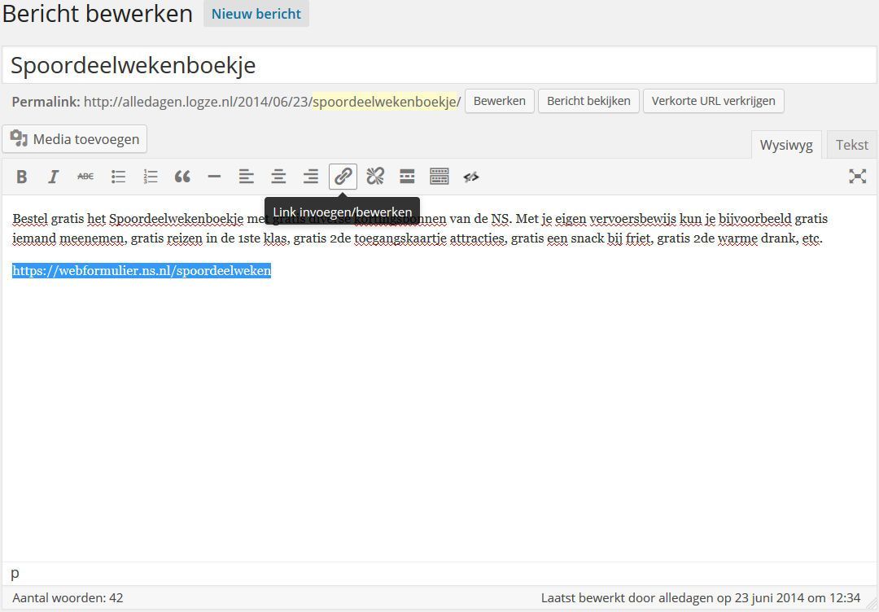The width and height of the screenshot is (879, 612).
Task: Align text to the right
Action: click(311, 177)
